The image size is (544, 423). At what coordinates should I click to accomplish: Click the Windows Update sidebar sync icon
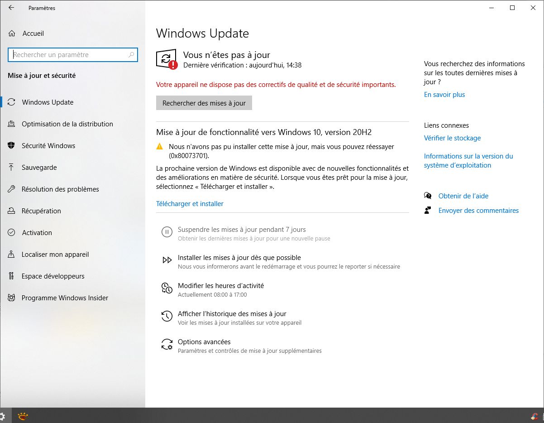pos(12,102)
